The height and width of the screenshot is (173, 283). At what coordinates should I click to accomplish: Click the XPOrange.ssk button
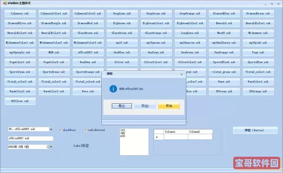pyautogui.click(x=258, y=92)
